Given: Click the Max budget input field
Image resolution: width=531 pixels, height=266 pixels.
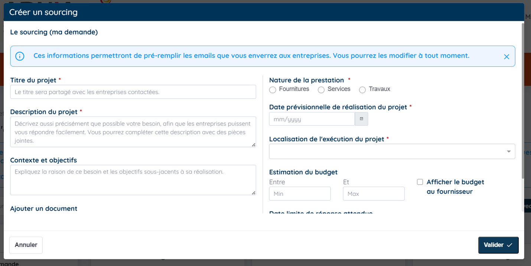Looking at the screenshot, I should (374, 194).
